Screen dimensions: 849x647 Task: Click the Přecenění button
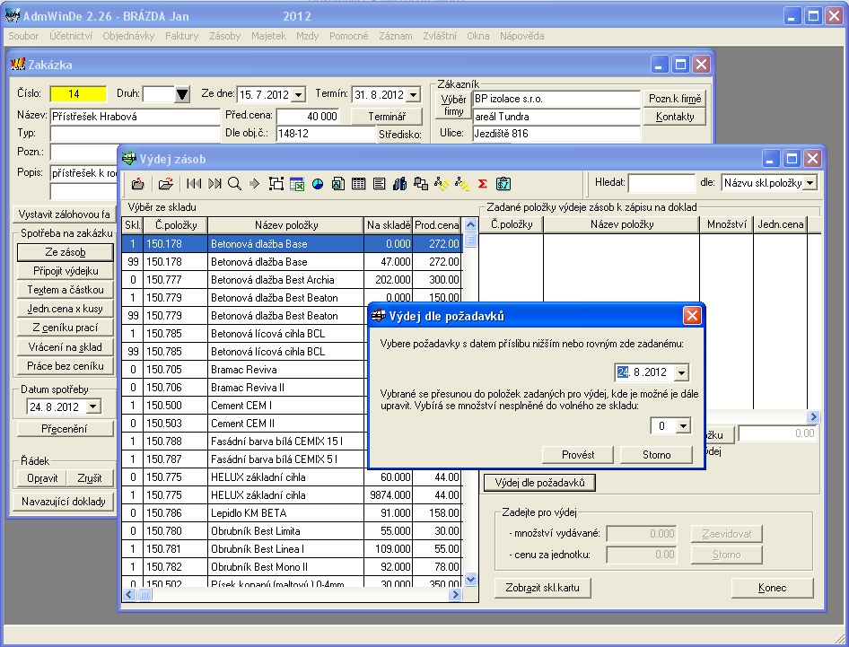66,429
